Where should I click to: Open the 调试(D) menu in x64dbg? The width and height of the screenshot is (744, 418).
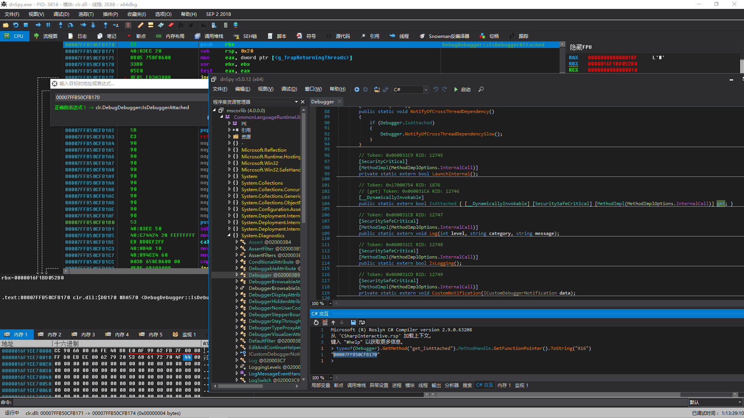coord(61,14)
